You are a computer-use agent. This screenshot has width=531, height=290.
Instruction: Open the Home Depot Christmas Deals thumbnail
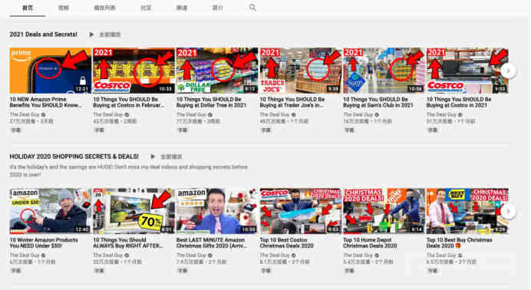pos(384,211)
